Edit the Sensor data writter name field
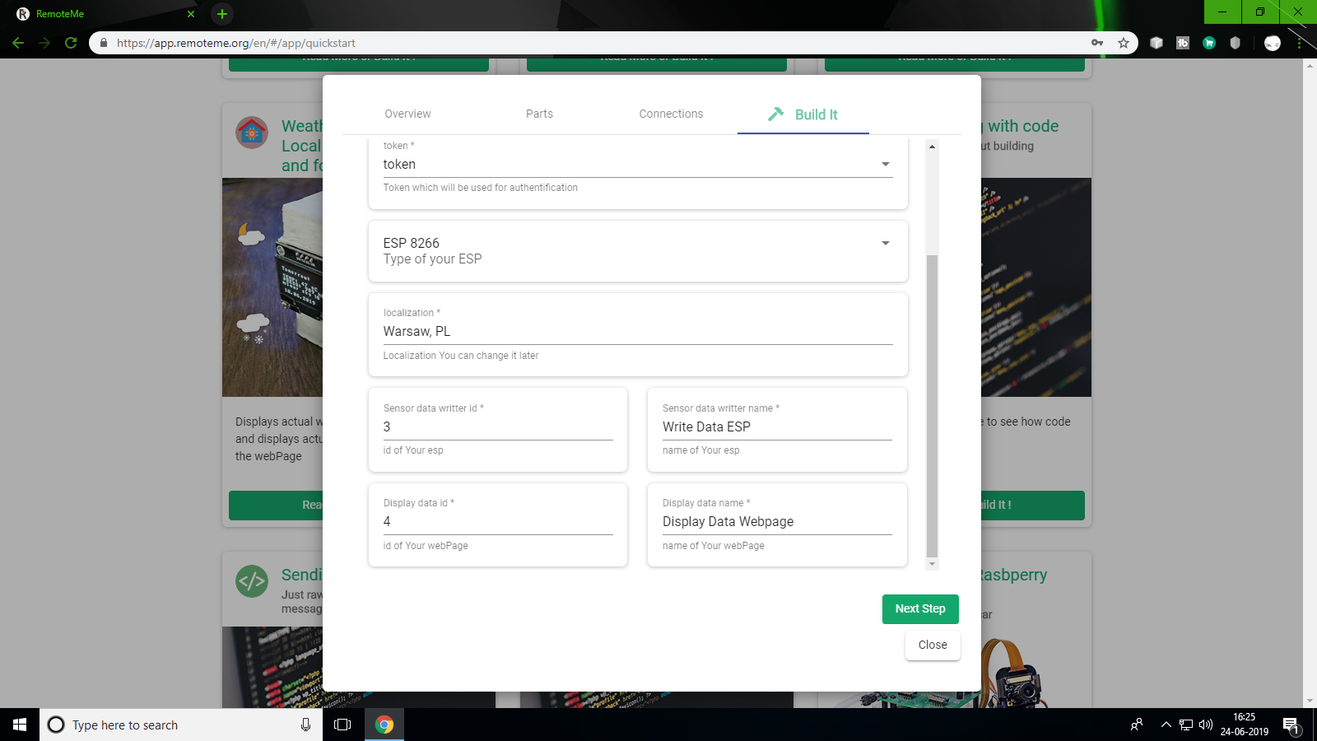 777,426
